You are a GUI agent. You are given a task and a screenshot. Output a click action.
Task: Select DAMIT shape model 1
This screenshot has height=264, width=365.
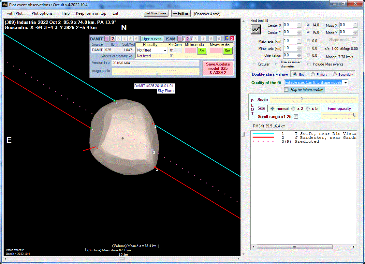click(107, 39)
